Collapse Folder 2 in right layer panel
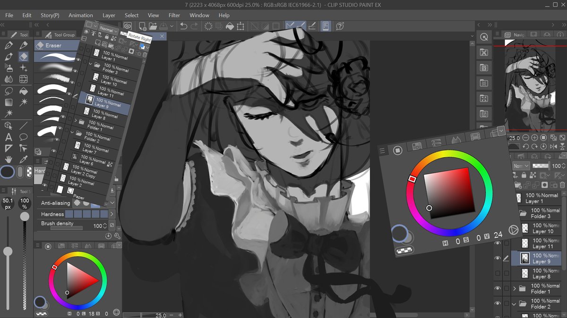Screen dimensions: 567x318 (x=515, y=304)
